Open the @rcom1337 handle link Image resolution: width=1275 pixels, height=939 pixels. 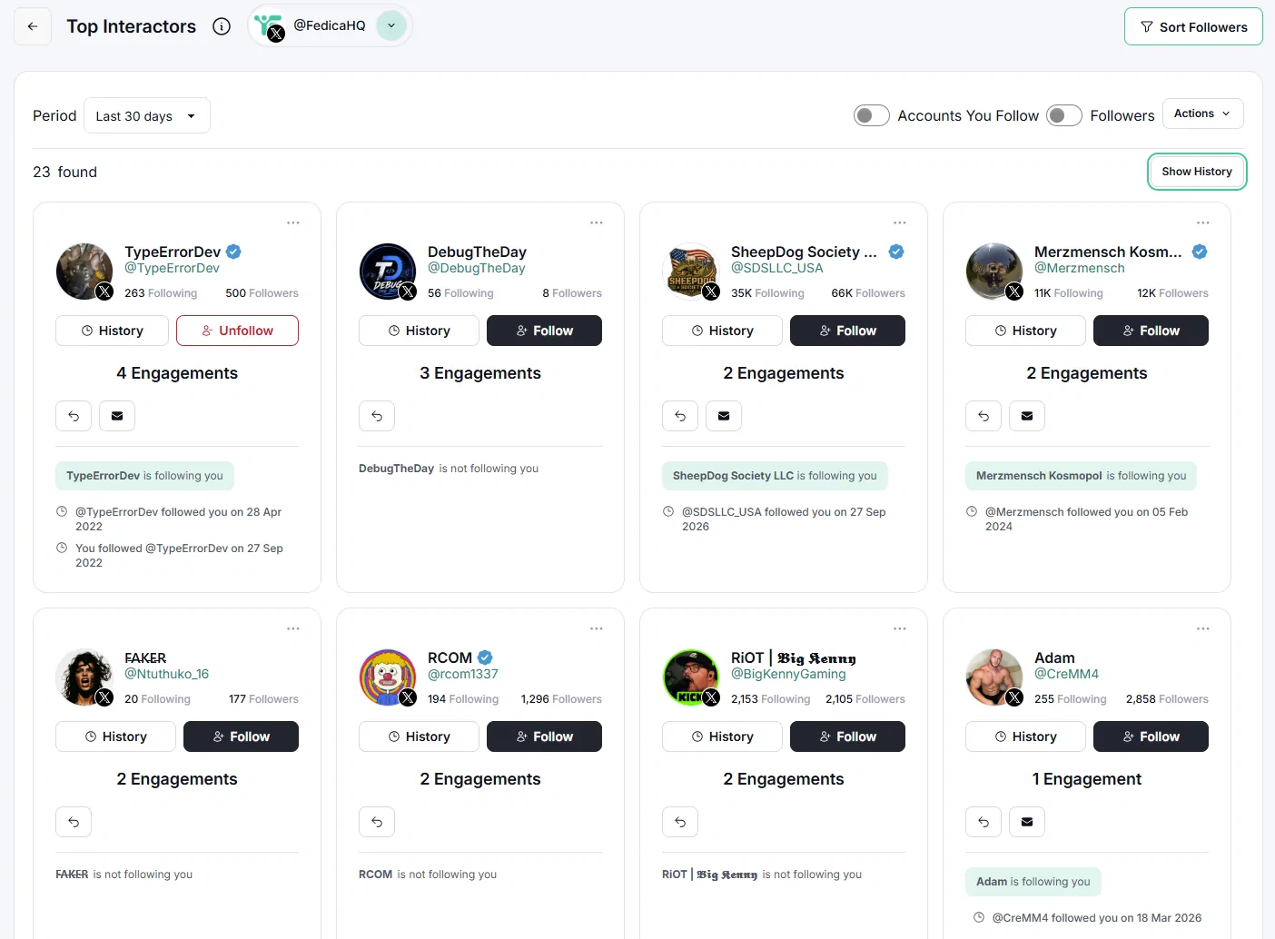click(463, 674)
